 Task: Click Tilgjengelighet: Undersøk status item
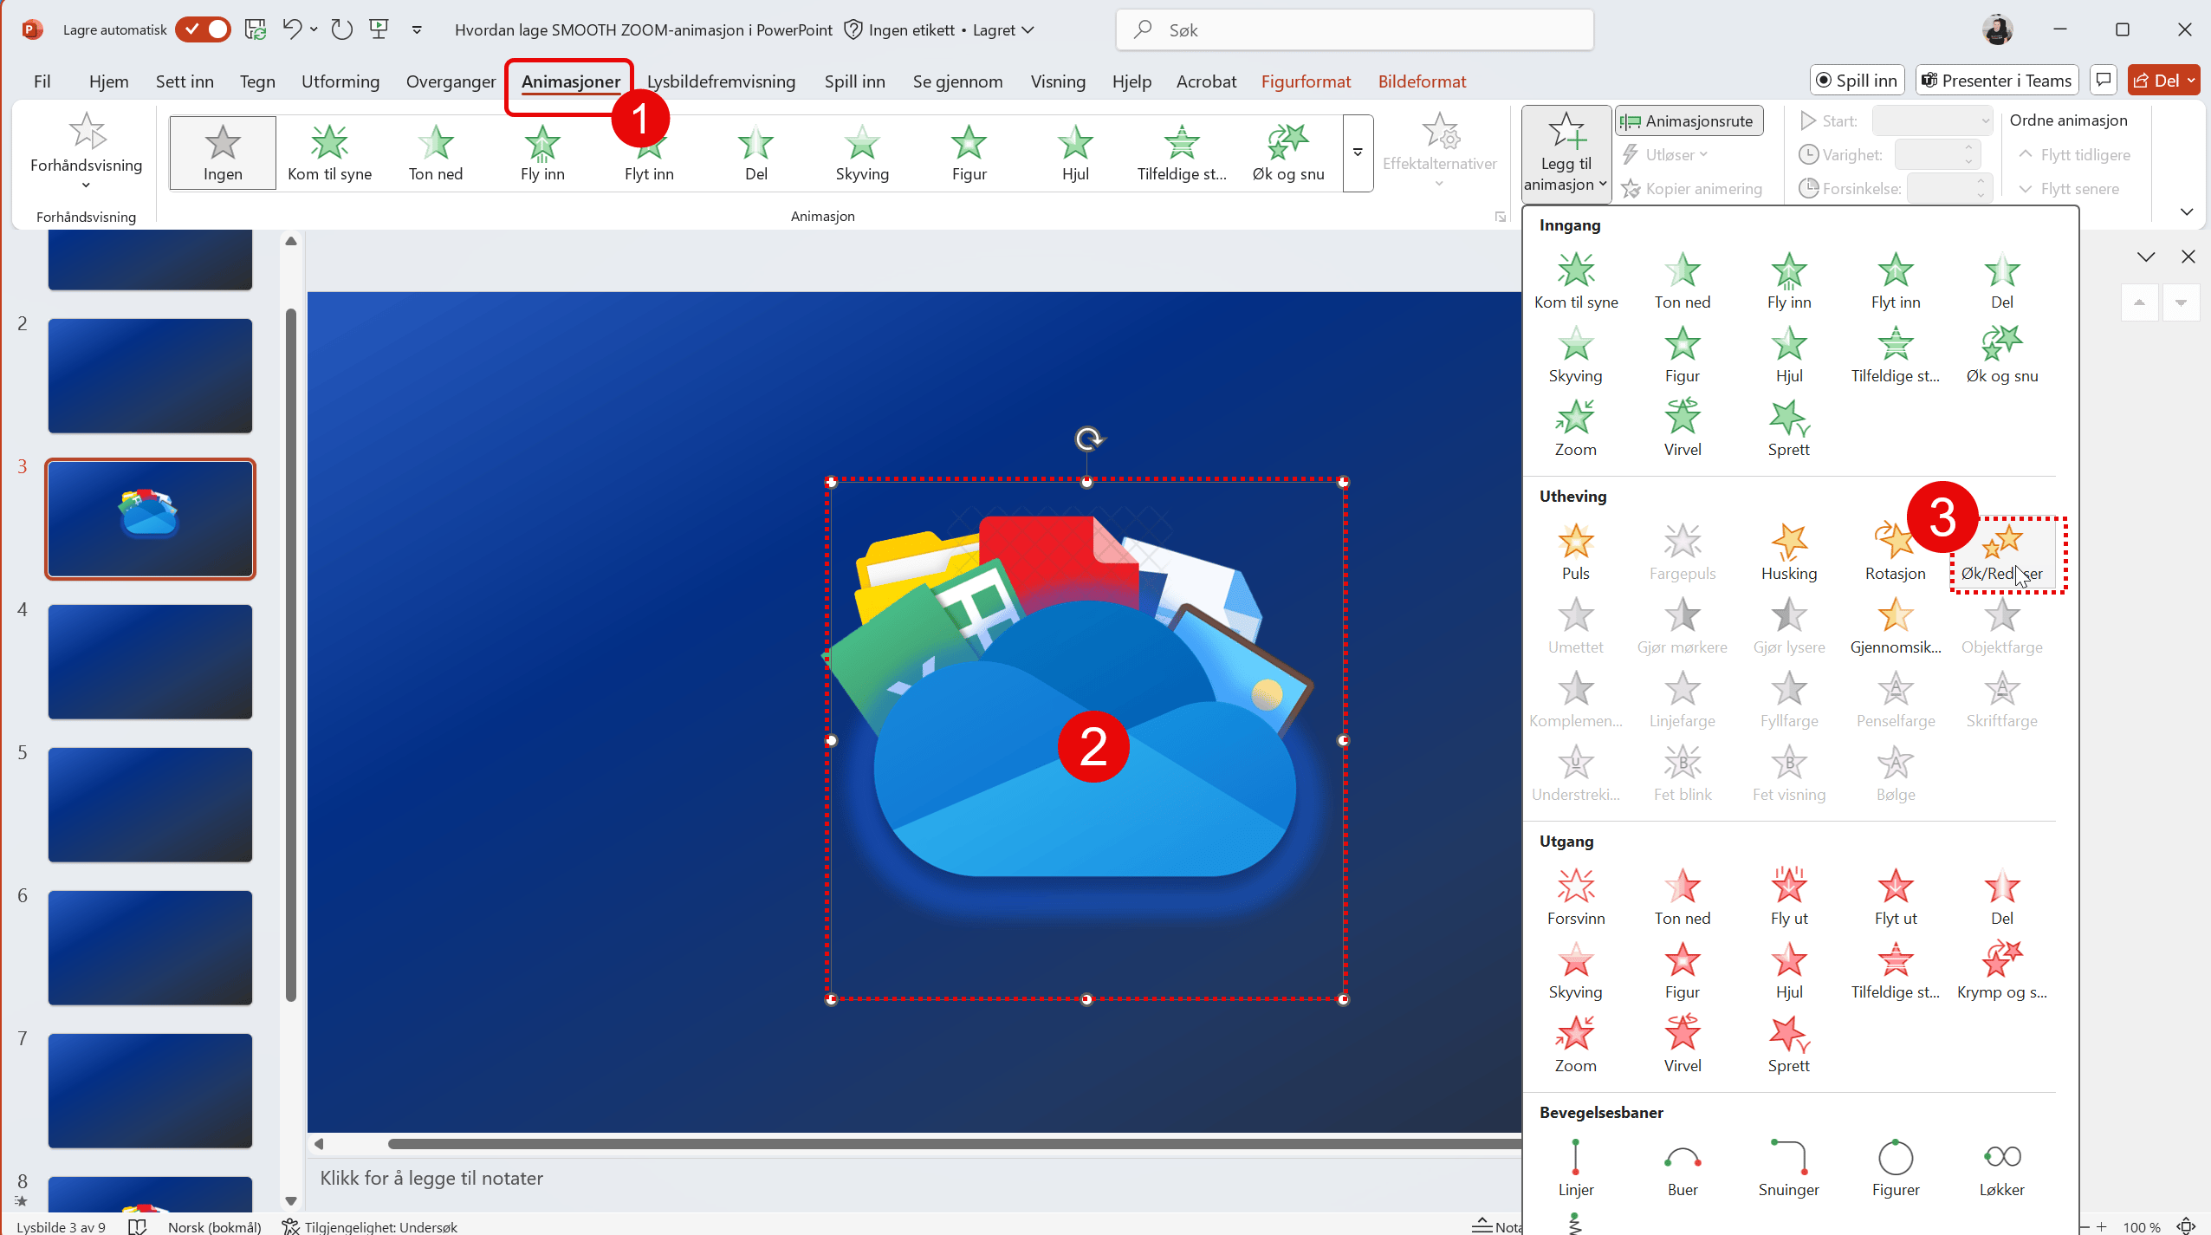coord(371,1226)
